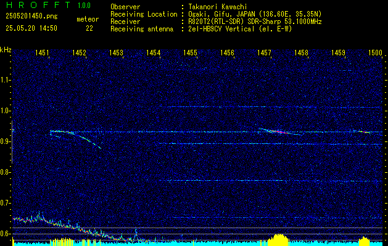Click the filename 2505201450.png
The height and width of the screenshot is (246, 388).
pos(31,16)
